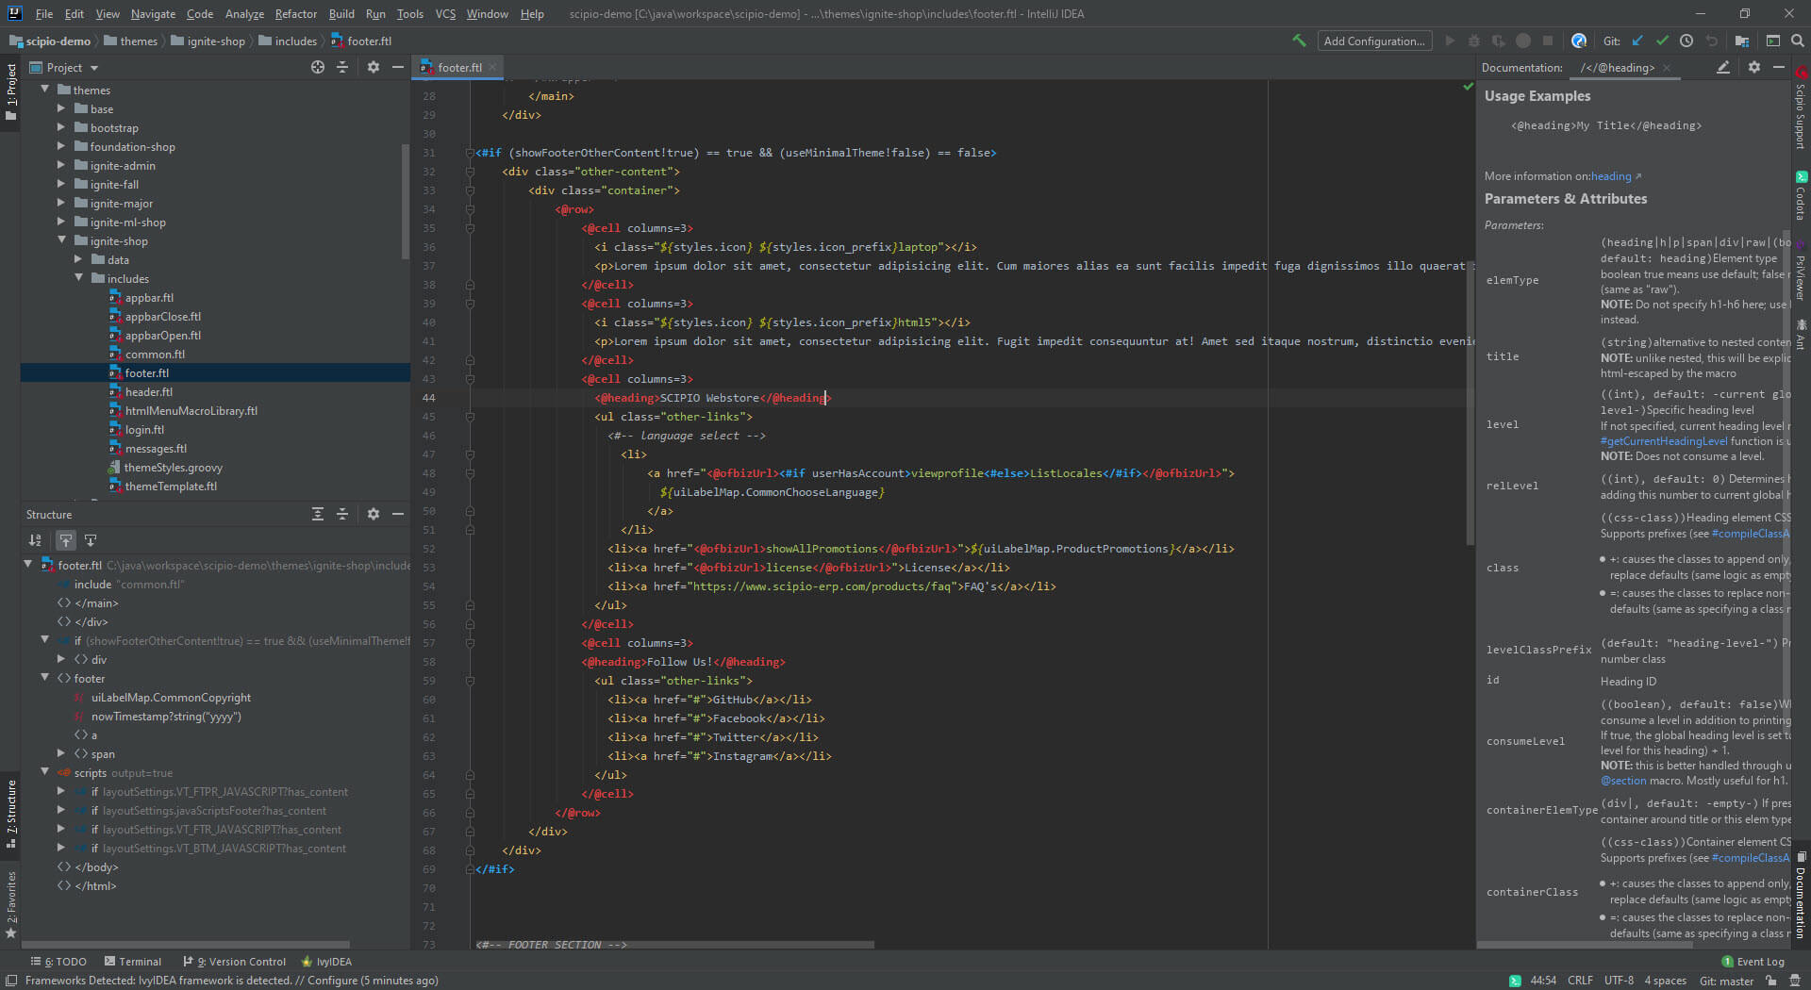1811x990 pixels.
Task: Fold the @row block at line 34
Action: 470,209
